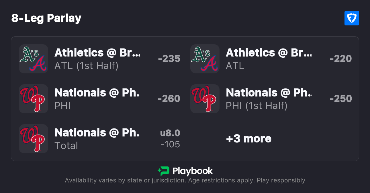Open the Athletics @ Braves matchup with -220 odds
This screenshot has width=370, height=193.
[269, 53]
